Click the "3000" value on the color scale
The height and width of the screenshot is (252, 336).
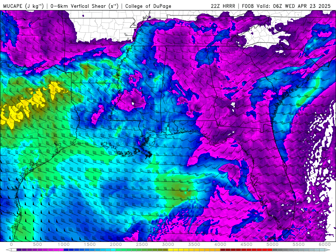(168, 244)
